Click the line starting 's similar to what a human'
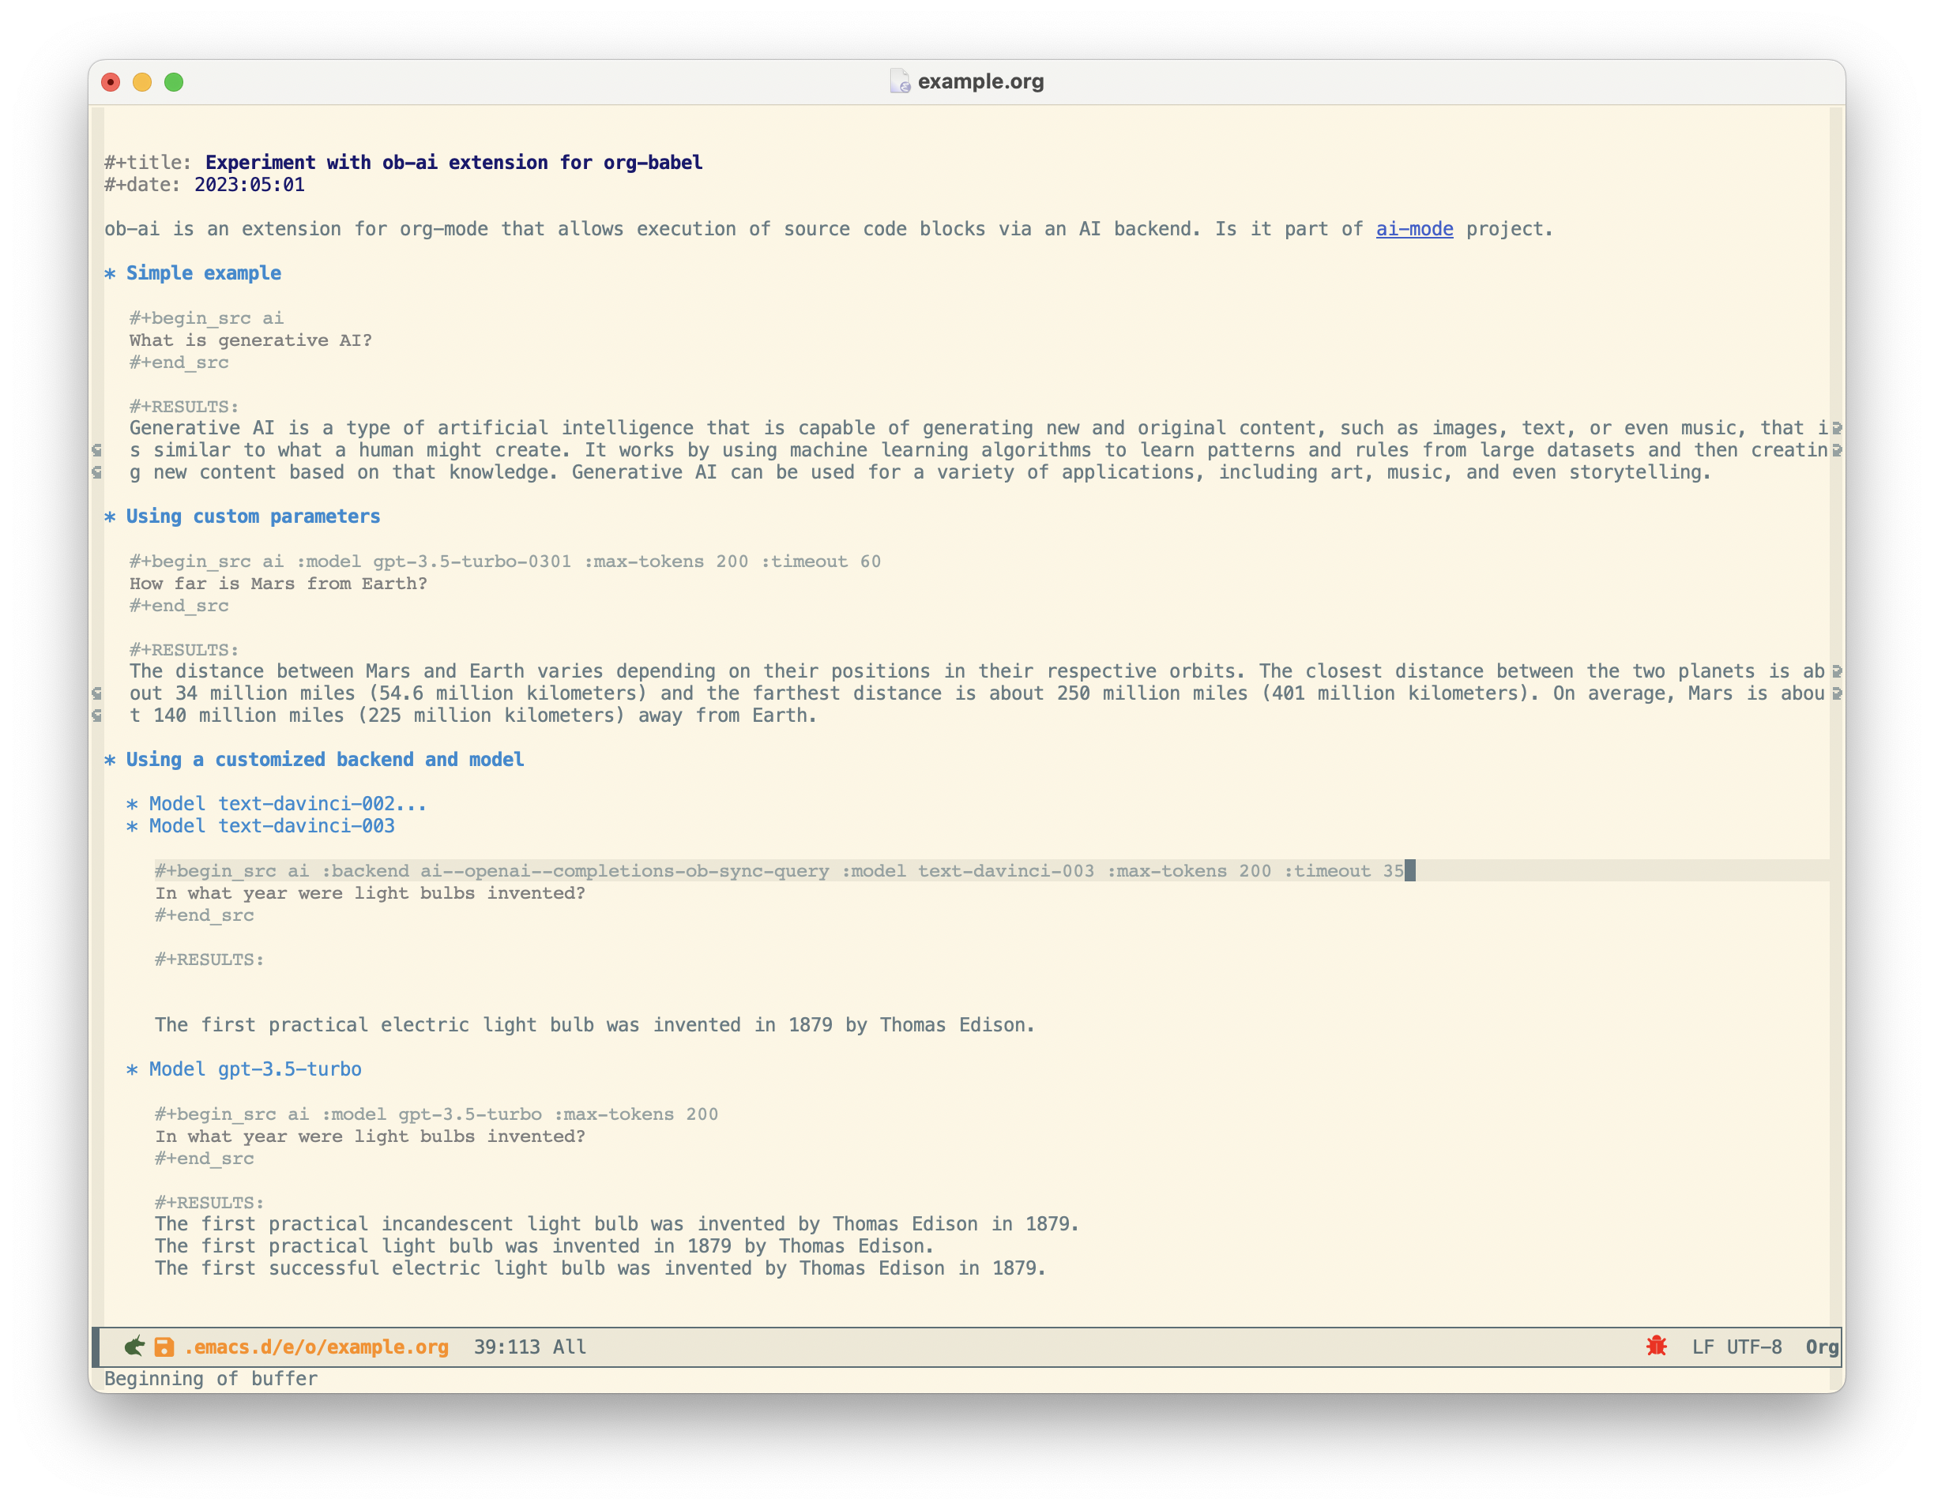The height and width of the screenshot is (1510, 1934). coord(980,450)
